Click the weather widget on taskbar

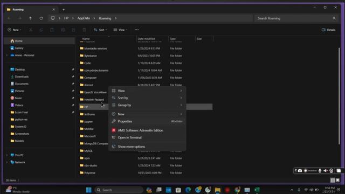point(18,190)
